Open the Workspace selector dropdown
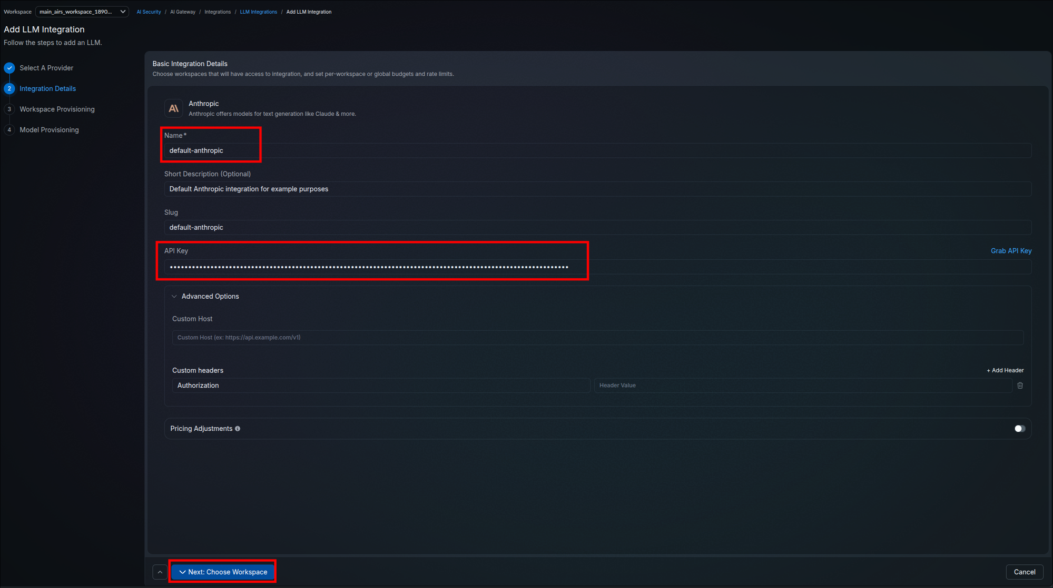This screenshot has height=588, width=1053. click(82, 12)
